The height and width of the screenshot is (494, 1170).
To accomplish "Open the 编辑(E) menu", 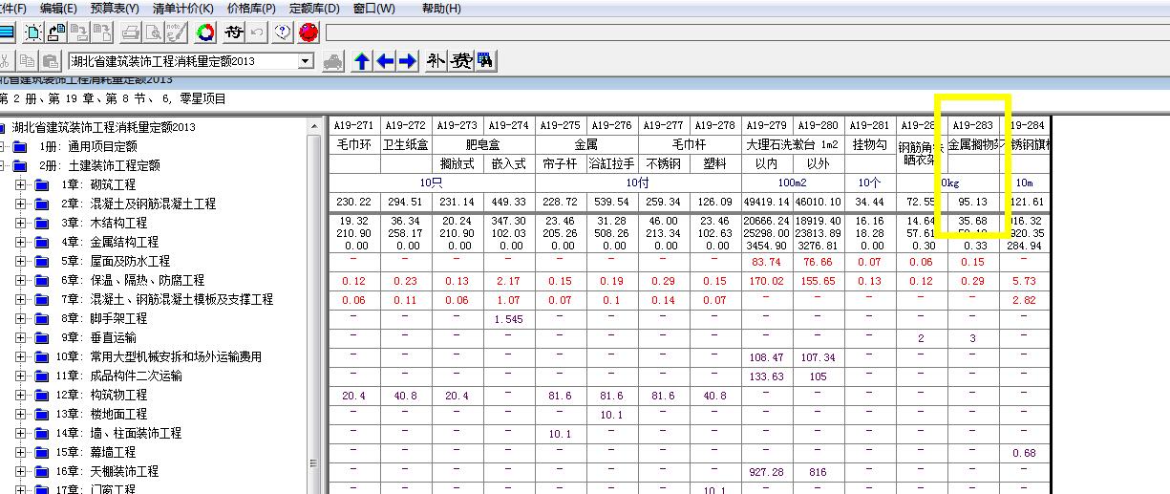I will (58, 9).
